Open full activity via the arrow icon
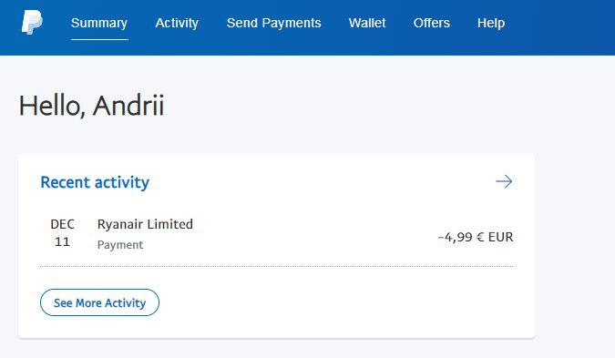The width and height of the screenshot is (615, 358). pos(504,181)
